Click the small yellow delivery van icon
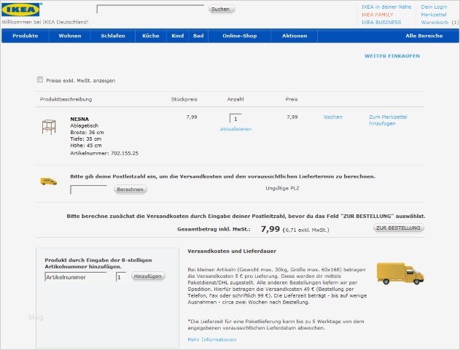The image size is (460, 350). tap(49, 182)
